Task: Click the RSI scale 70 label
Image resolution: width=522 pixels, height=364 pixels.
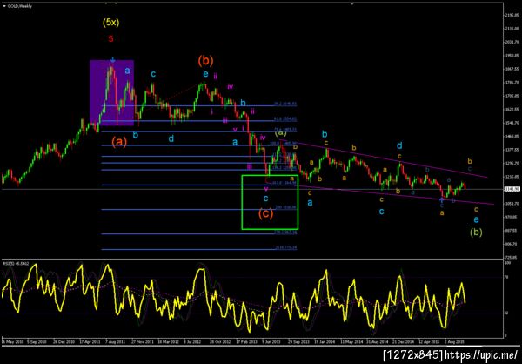Action: (x=507, y=276)
